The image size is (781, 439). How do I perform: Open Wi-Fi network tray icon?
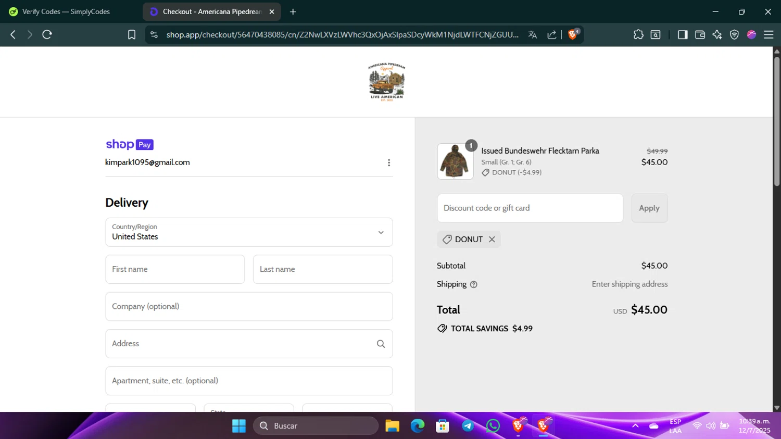(697, 425)
